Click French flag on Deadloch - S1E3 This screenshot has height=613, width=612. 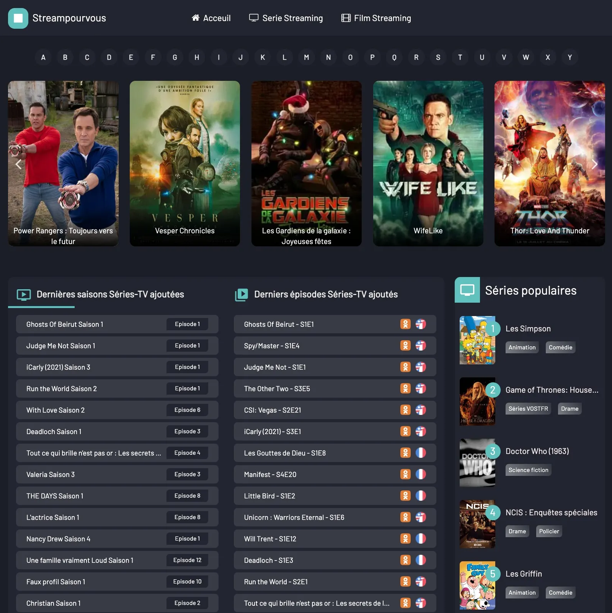pos(421,560)
